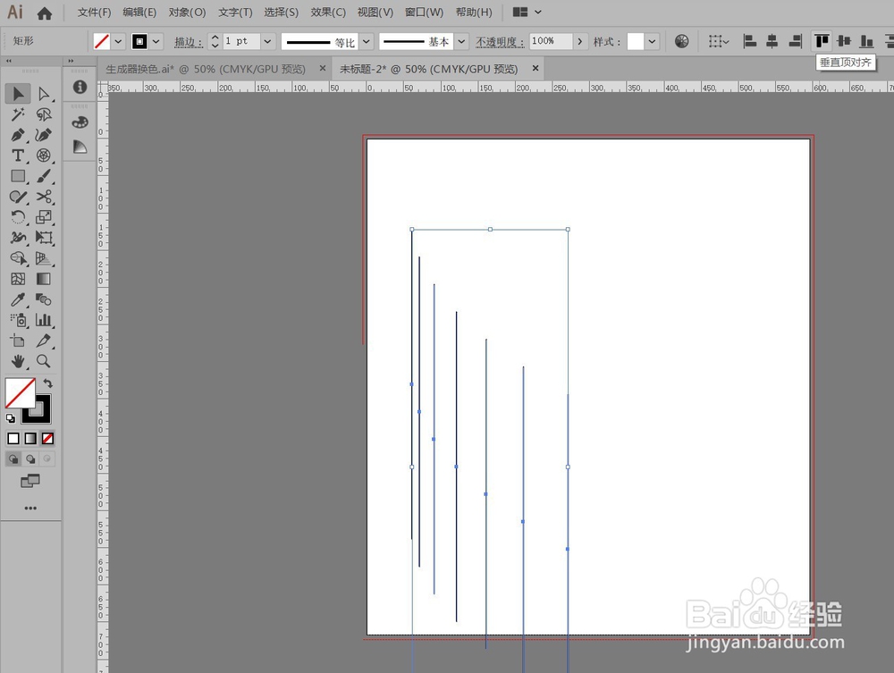Open the 窗口(W) menu

(424, 12)
